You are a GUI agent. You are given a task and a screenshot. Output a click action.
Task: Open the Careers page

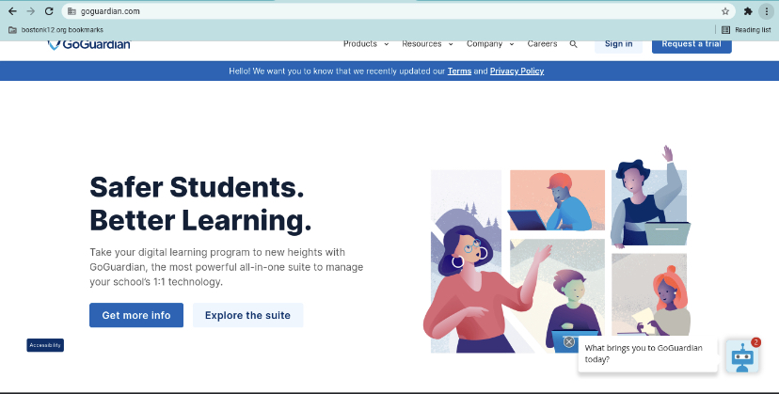542,43
